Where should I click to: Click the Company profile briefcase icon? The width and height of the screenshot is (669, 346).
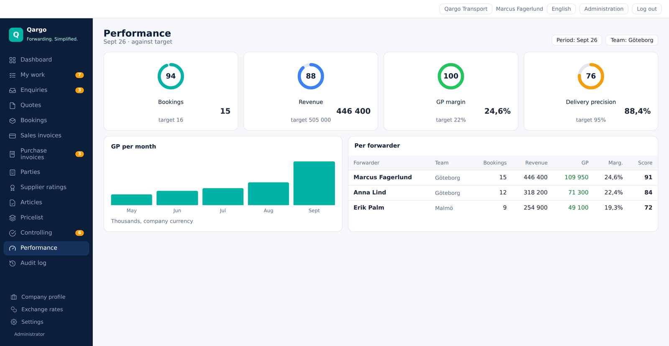pyautogui.click(x=14, y=297)
